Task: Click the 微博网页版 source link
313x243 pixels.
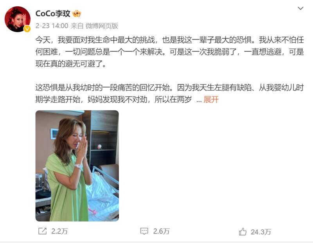Action: 102,26
